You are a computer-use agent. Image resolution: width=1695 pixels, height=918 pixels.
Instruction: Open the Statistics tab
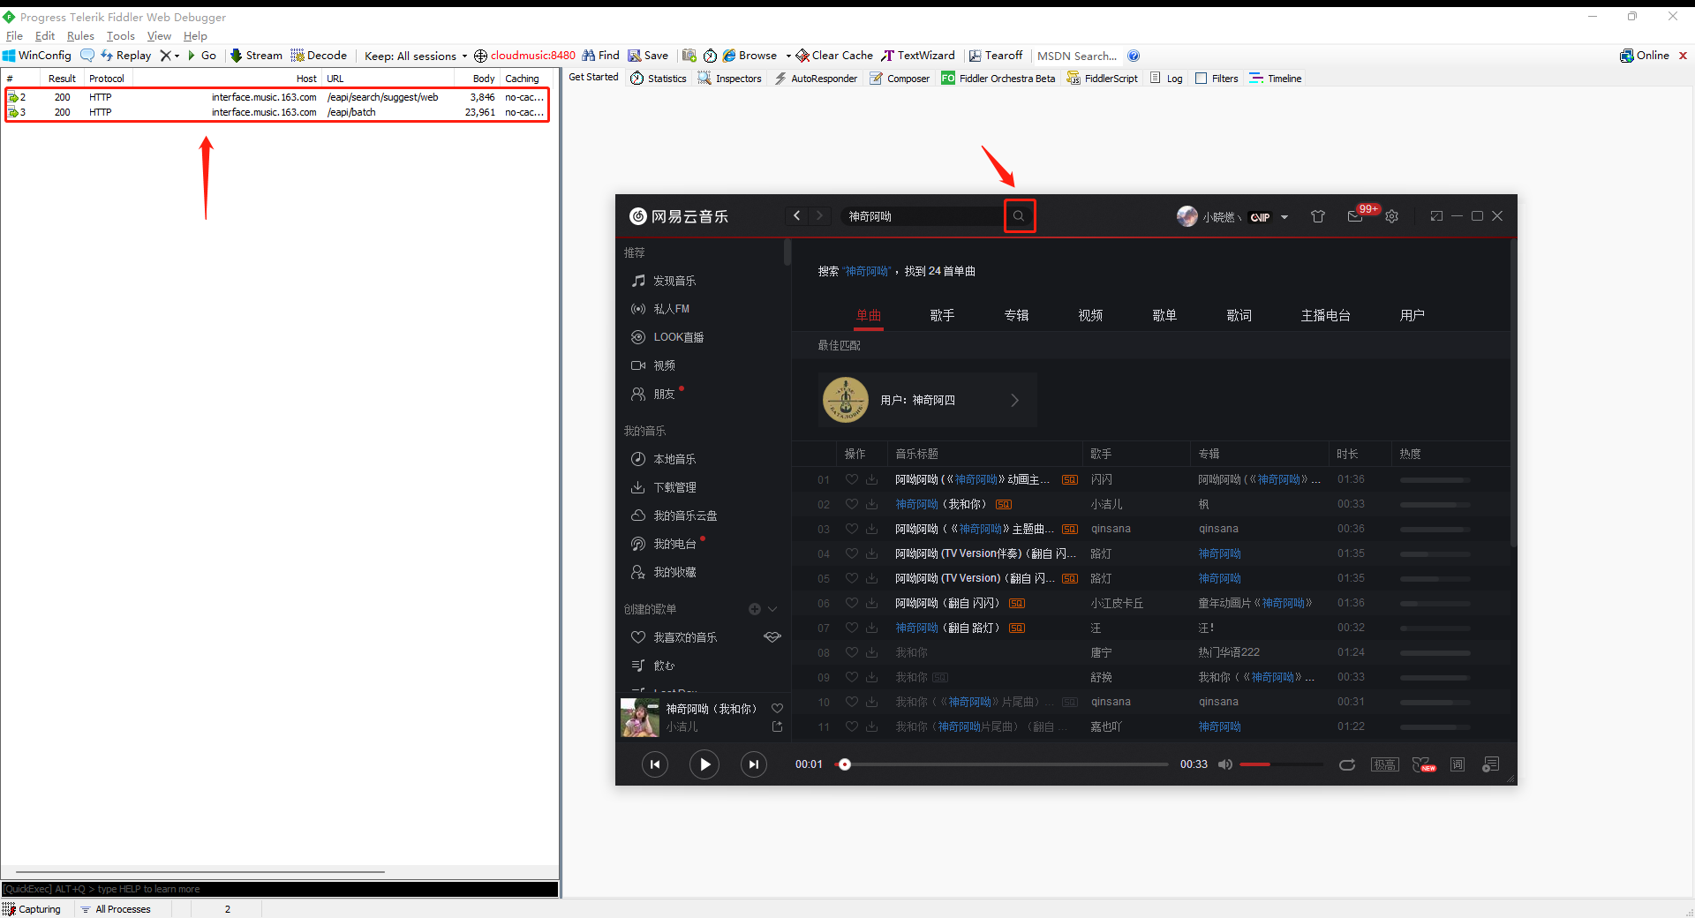coord(659,79)
